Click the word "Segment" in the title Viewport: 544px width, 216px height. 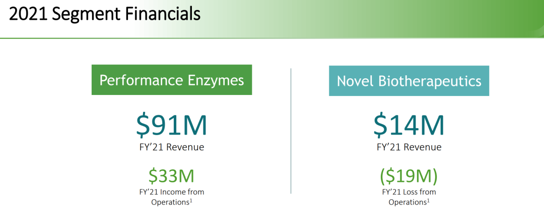(86, 14)
